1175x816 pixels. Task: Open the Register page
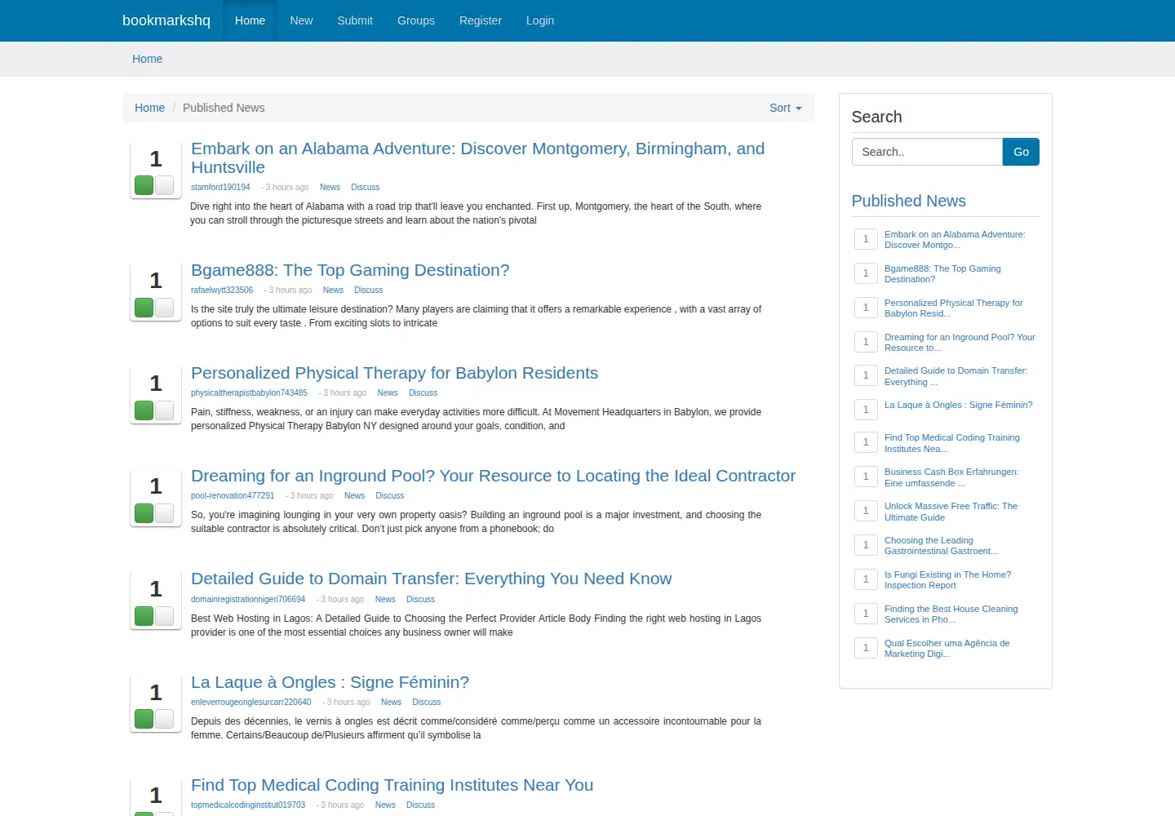pos(481,20)
